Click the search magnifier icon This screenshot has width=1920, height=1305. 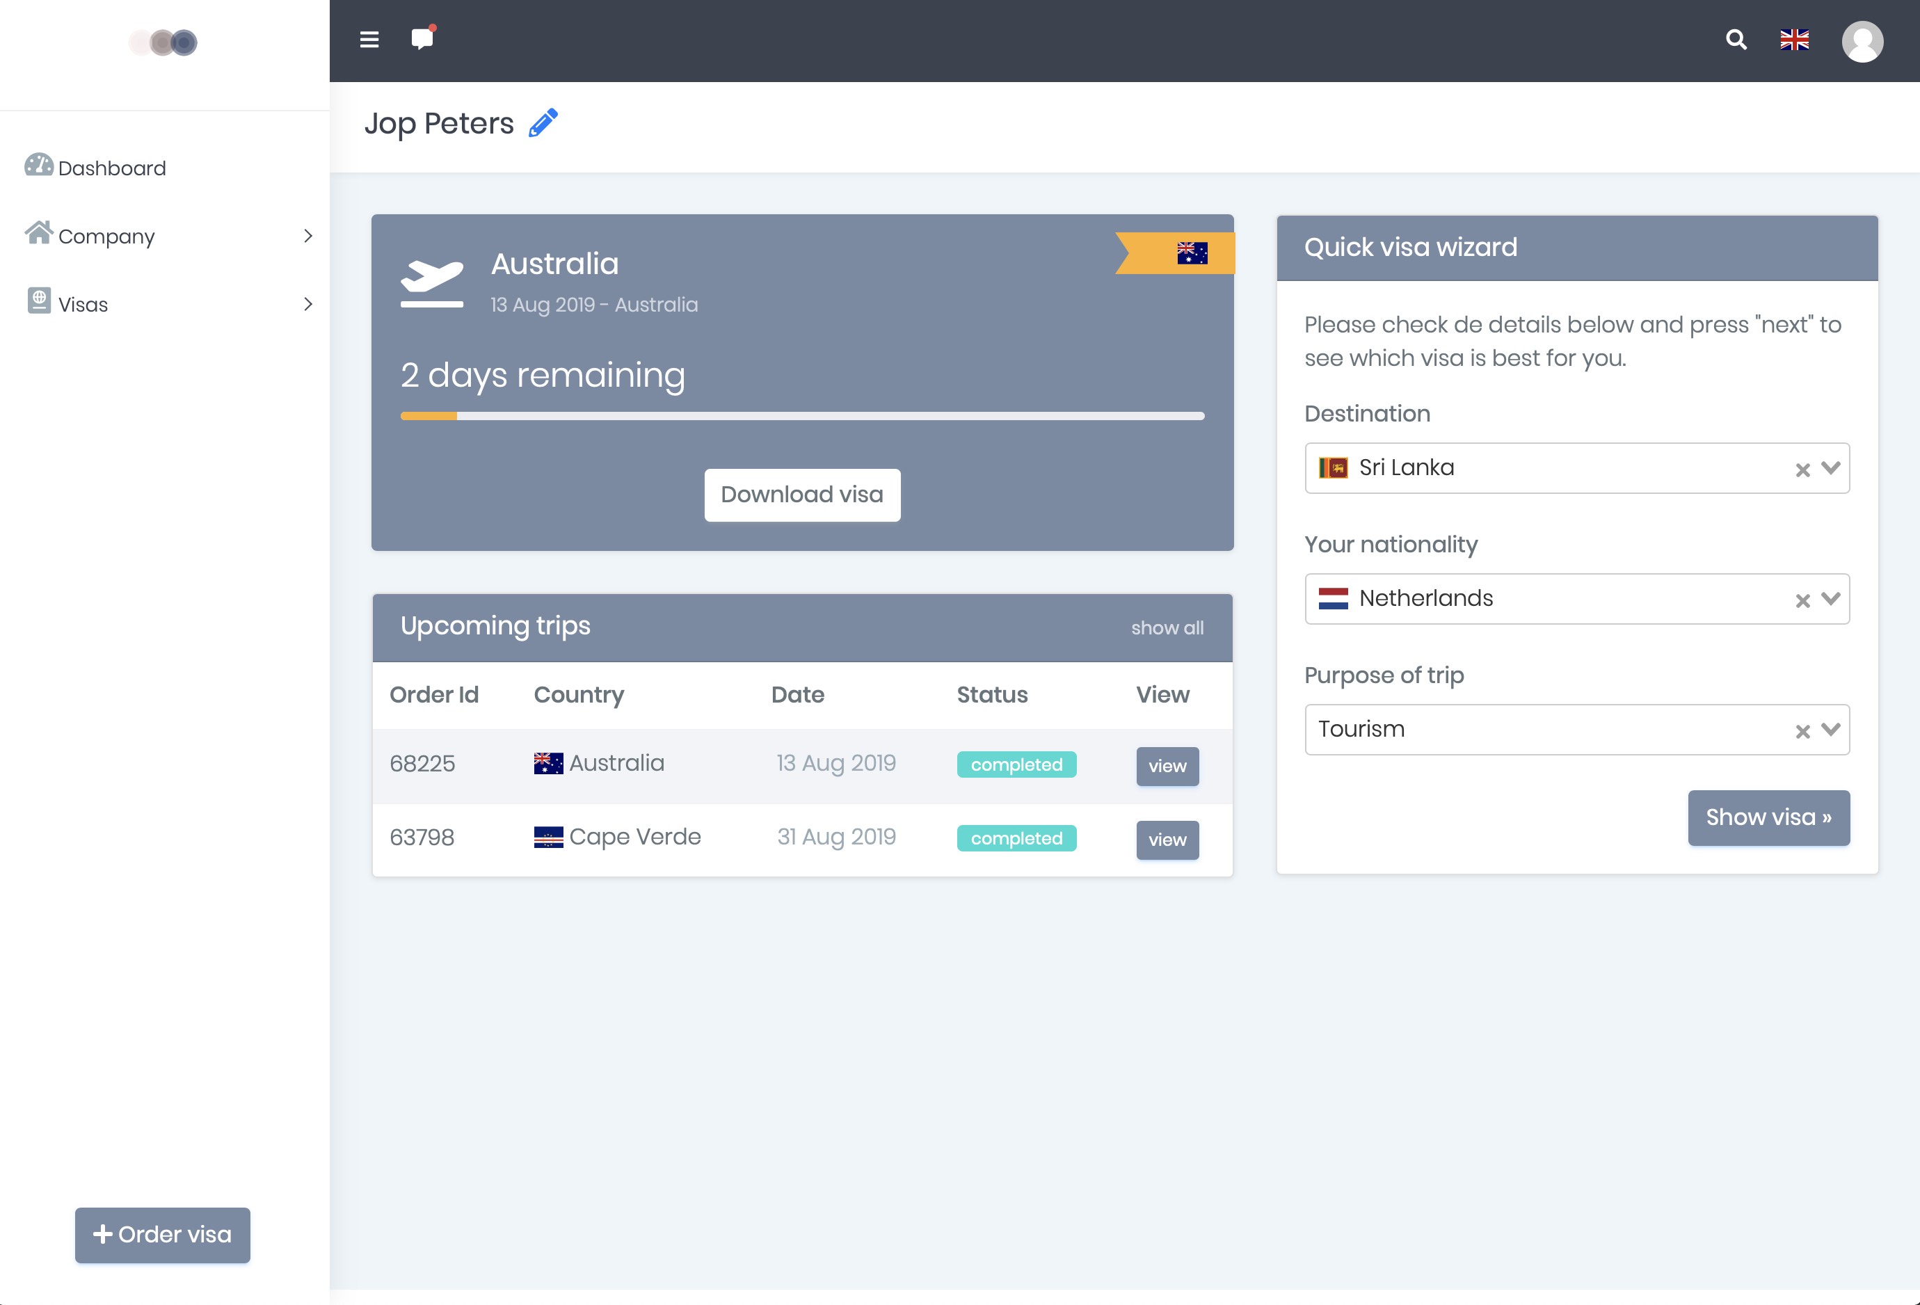pos(1736,40)
